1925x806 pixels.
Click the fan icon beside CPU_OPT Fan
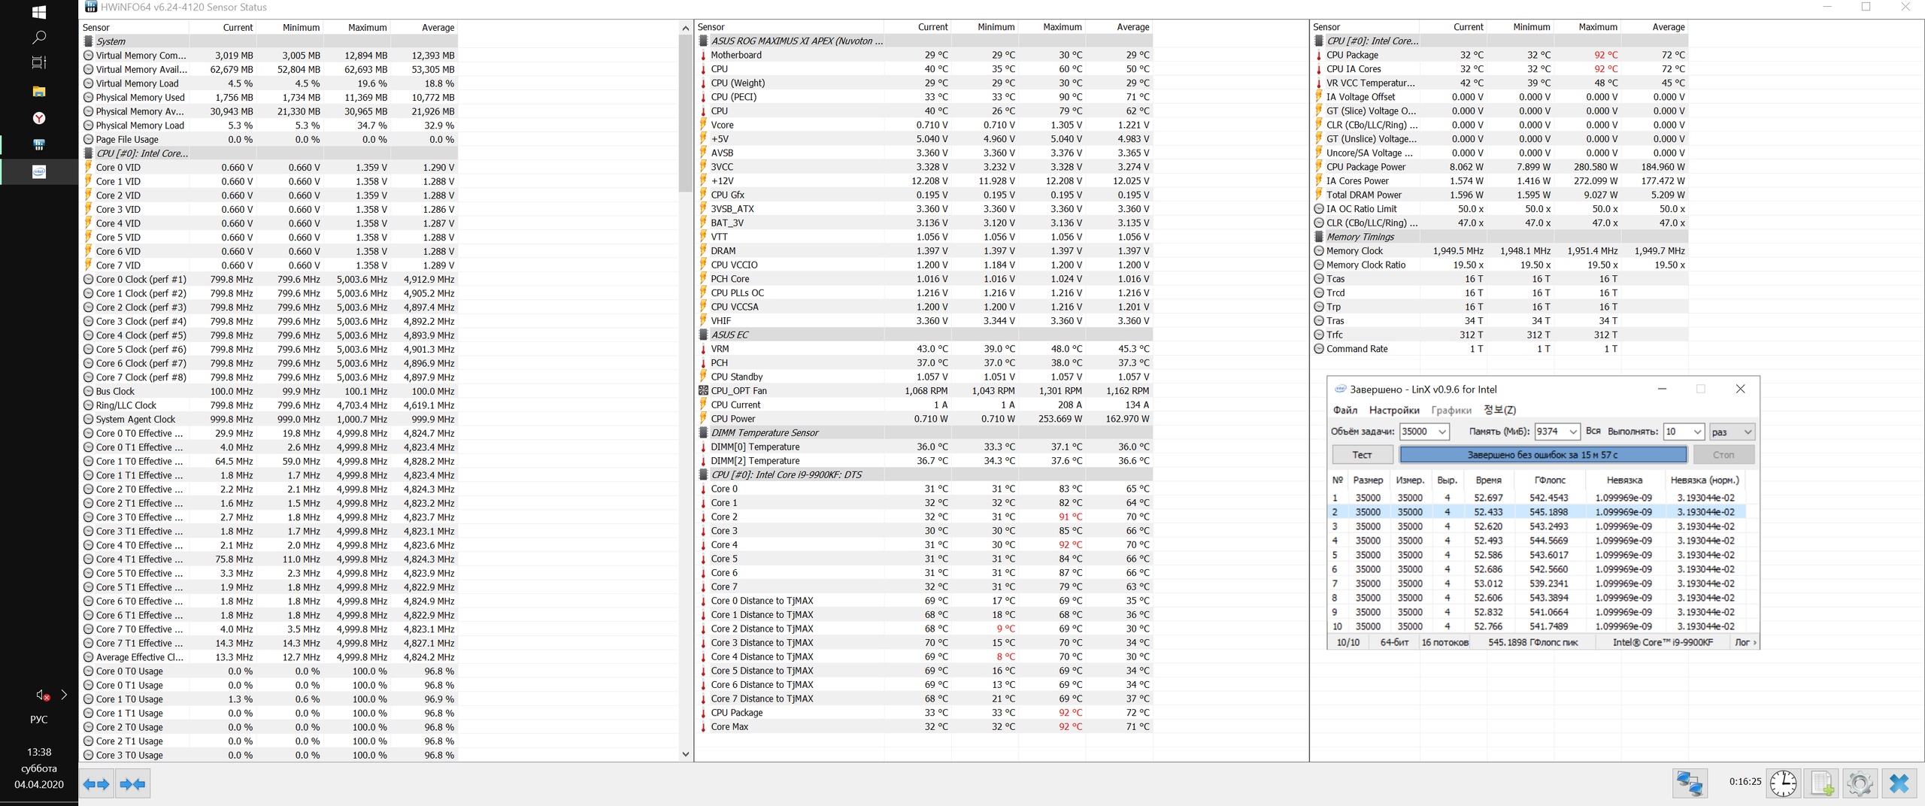(704, 390)
